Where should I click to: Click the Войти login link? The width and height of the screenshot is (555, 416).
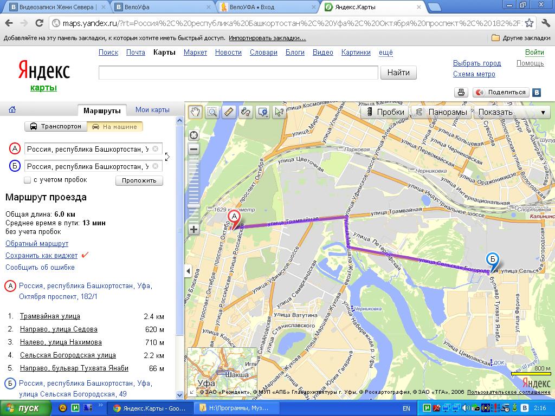pyautogui.click(x=534, y=53)
